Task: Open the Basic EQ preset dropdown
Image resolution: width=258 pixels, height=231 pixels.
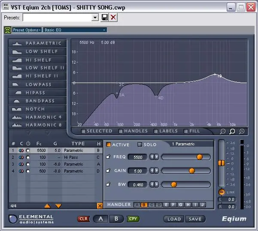Action: tap(75, 30)
